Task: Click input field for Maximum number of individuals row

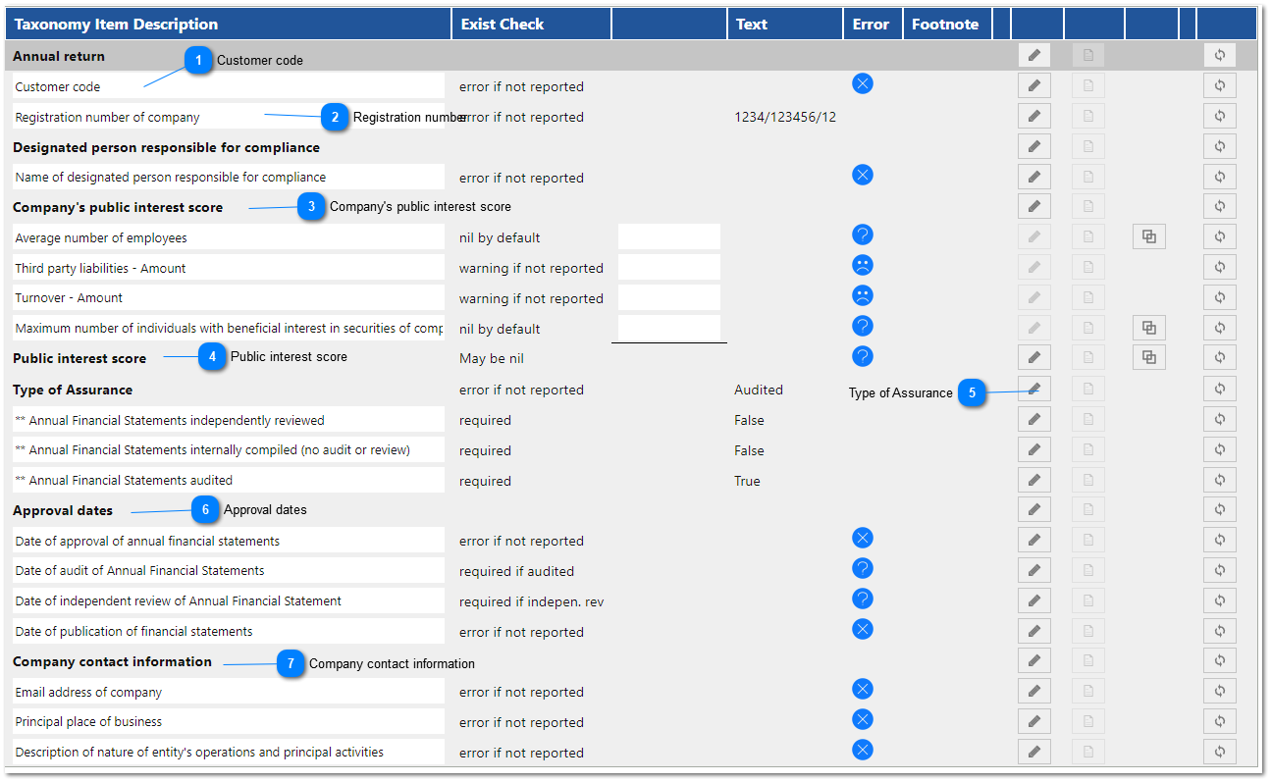Action: point(669,328)
